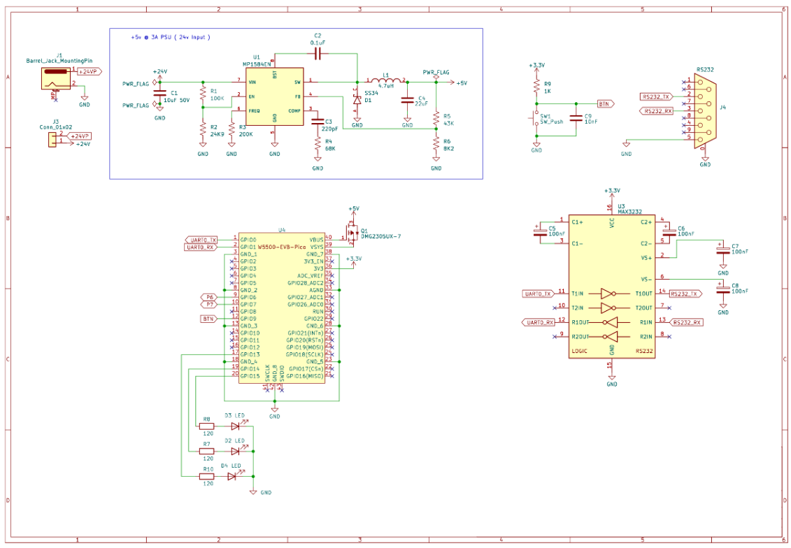Click the U1 MP1584EN regulator IC body
The image size is (791, 548).
click(275, 96)
